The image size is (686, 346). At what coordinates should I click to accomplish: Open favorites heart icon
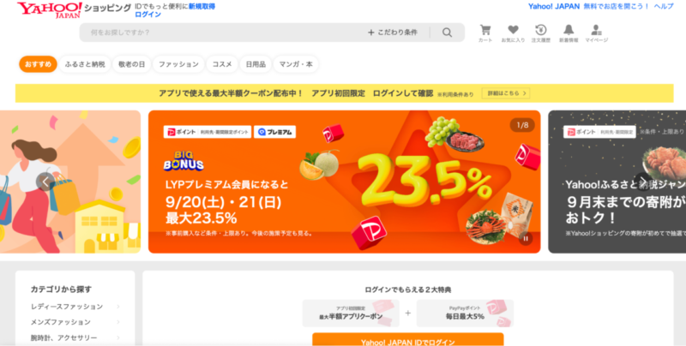pos(513,33)
